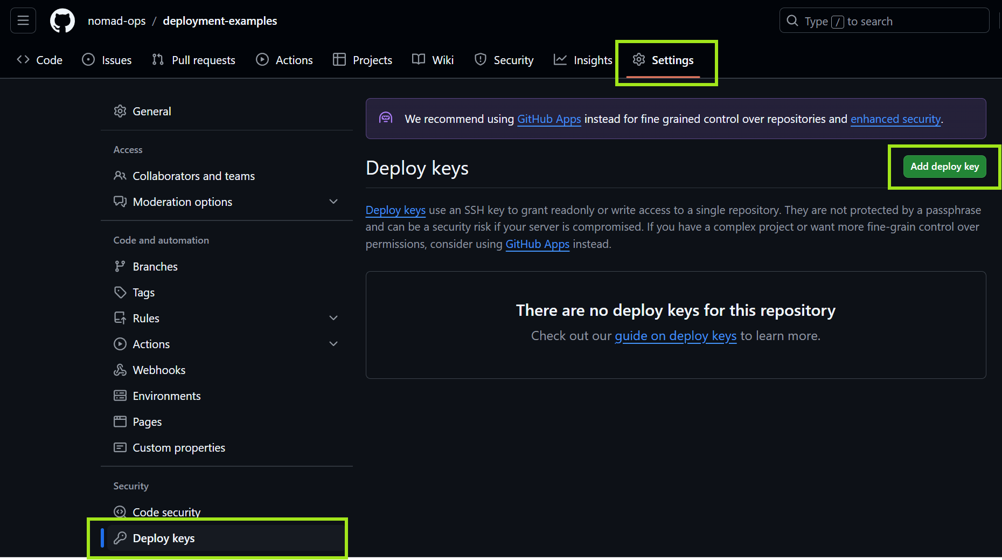Open the hamburger navigation menu
The image size is (1002, 560).
23,20
